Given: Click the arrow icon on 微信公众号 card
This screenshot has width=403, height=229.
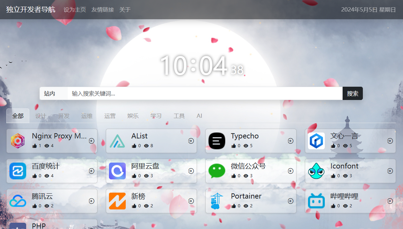Looking at the screenshot, I should click(x=291, y=171).
